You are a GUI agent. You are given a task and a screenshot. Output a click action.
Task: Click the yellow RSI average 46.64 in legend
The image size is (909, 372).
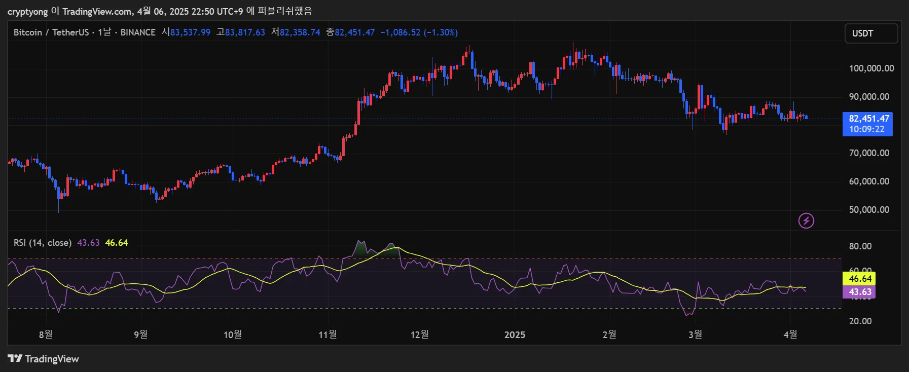[x=117, y=243]
